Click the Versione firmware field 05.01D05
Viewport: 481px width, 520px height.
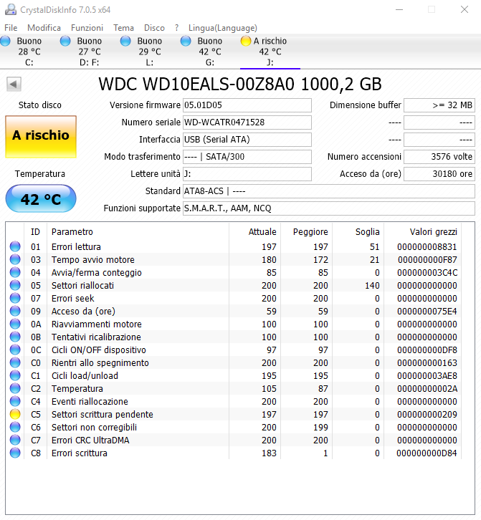point(247,105)
